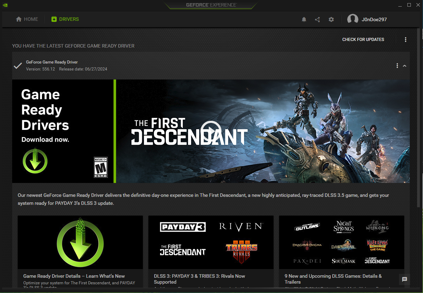
Task: Click Game Ready Driver Details – Learn What's New title
Action: click(x=74, y=276)
